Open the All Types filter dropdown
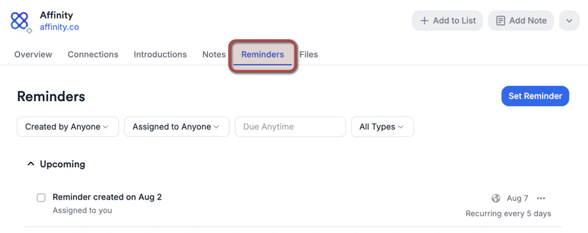 coord(382,127)
